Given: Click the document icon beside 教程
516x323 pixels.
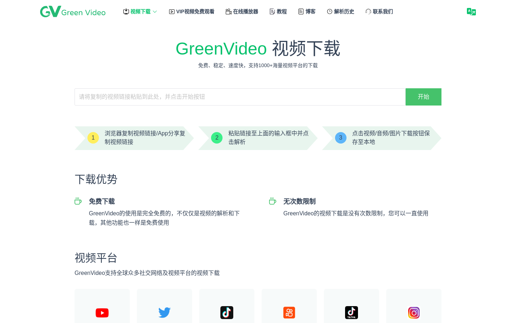Looking at the screenshot, I should point(272,11).
